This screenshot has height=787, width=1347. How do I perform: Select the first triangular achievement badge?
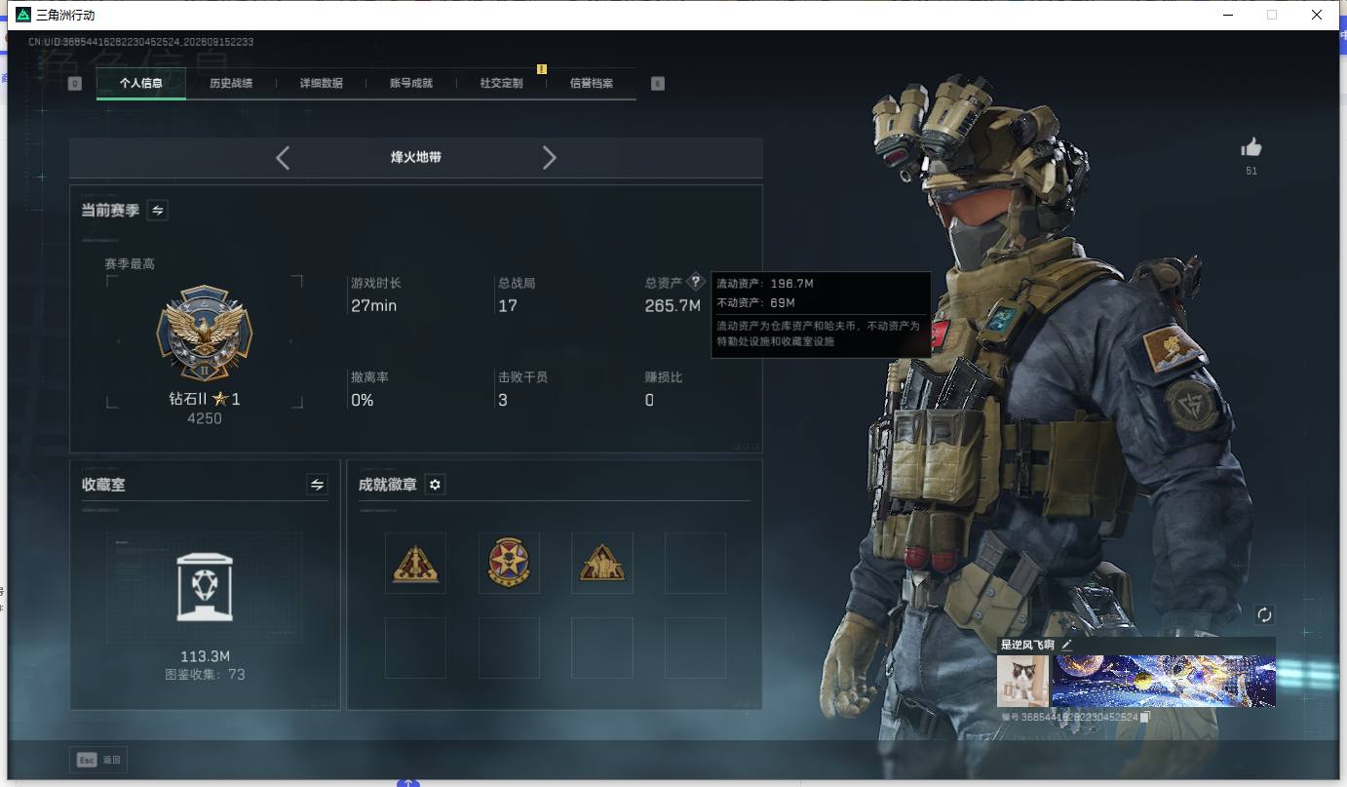415,564
